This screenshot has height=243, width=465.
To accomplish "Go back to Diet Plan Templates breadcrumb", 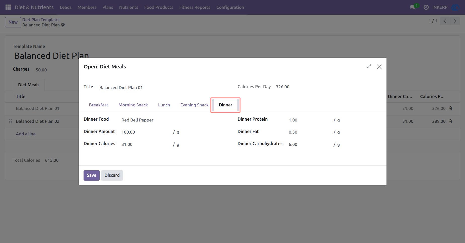I will click(41, 20).
